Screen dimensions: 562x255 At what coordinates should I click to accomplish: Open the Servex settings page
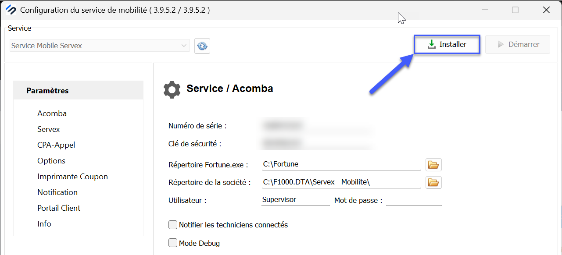[x=49, y=129]
